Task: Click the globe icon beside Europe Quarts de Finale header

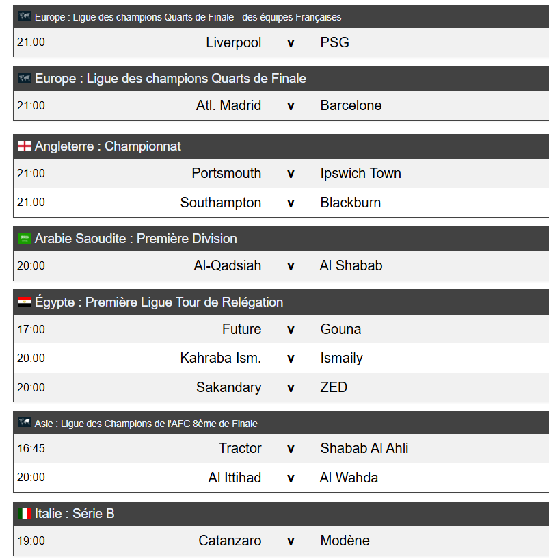Action: coord(25,79)
